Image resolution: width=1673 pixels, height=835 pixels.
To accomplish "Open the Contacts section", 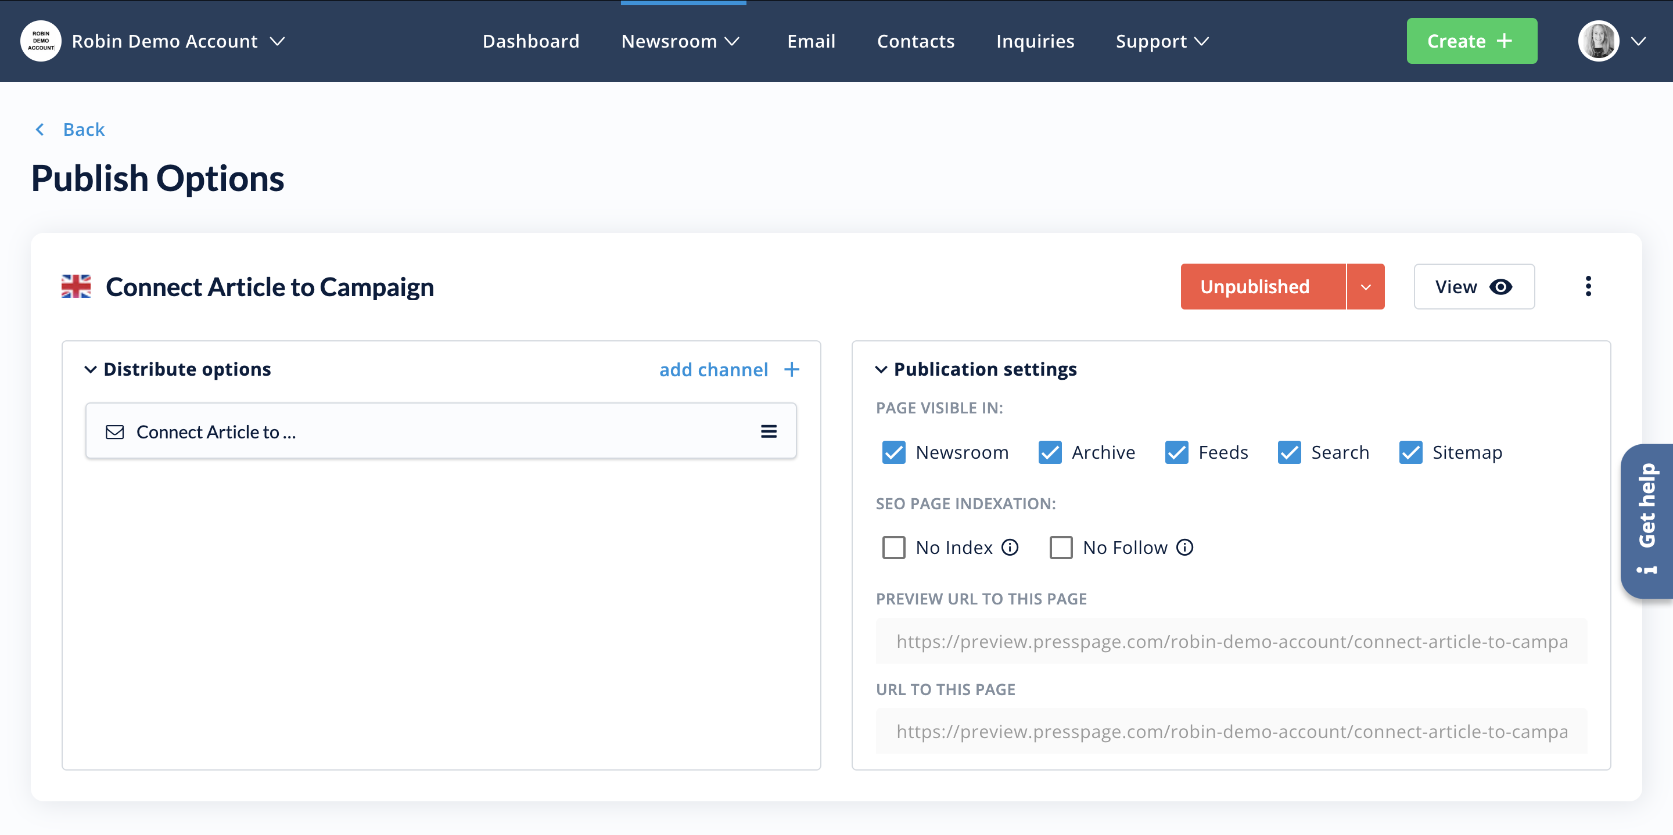I will pyautogui.click(x=916, y=41).
